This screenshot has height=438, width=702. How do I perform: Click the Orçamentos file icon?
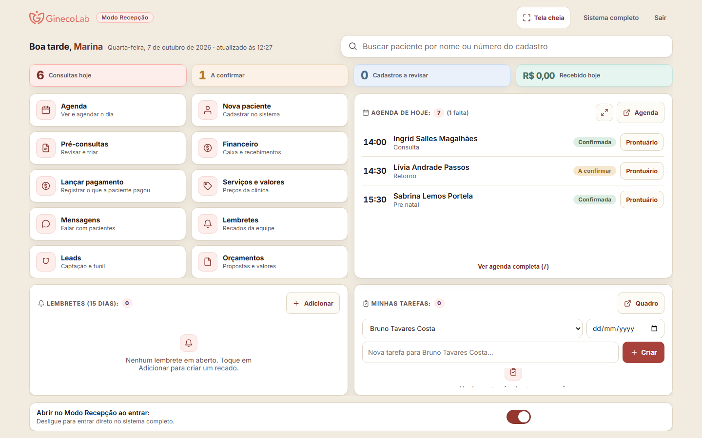click(208, 262)
